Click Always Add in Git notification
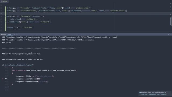172x97 pixels. pyautogui.click(x=152, y=94)
